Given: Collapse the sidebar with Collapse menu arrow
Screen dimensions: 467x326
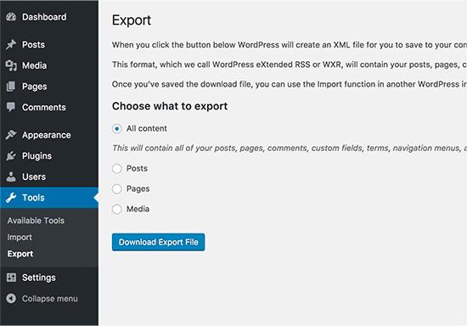Looking at the screenshot, I should pos(11,298).
